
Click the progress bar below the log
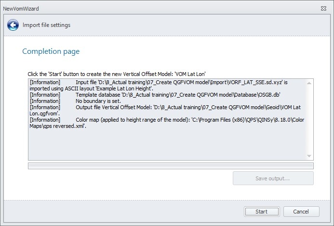tap(171, 166)
